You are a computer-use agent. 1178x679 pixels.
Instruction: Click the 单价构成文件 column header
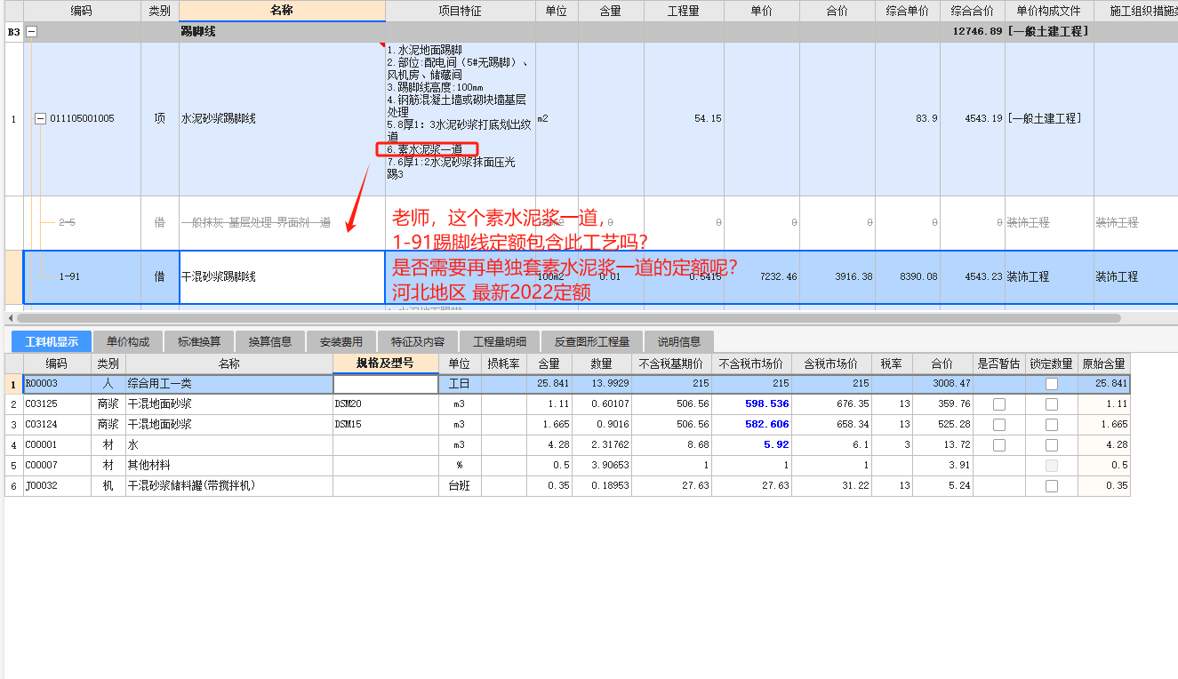[x=1049, y=11]
